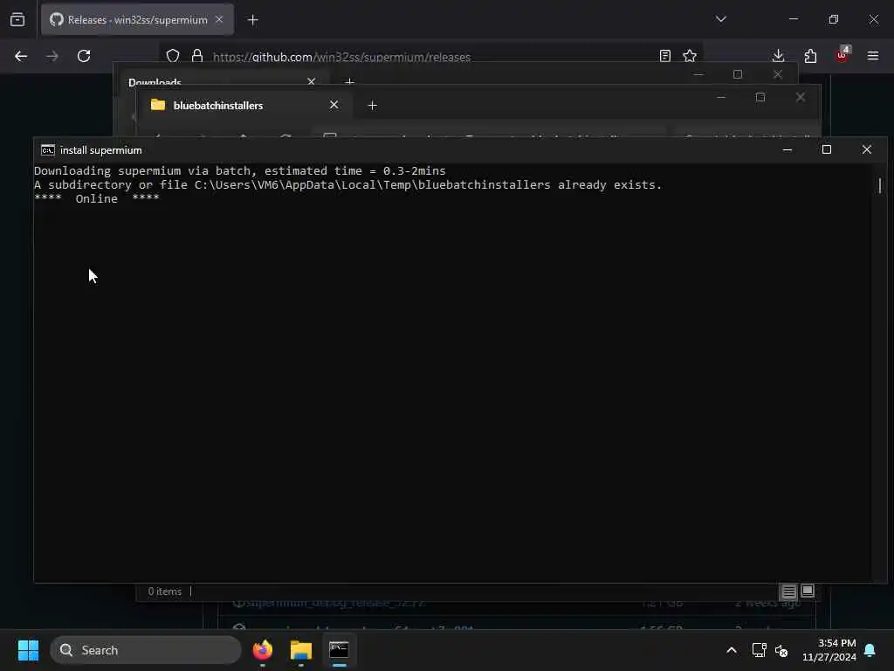Click the install supermium console icon

coord(48,150)
